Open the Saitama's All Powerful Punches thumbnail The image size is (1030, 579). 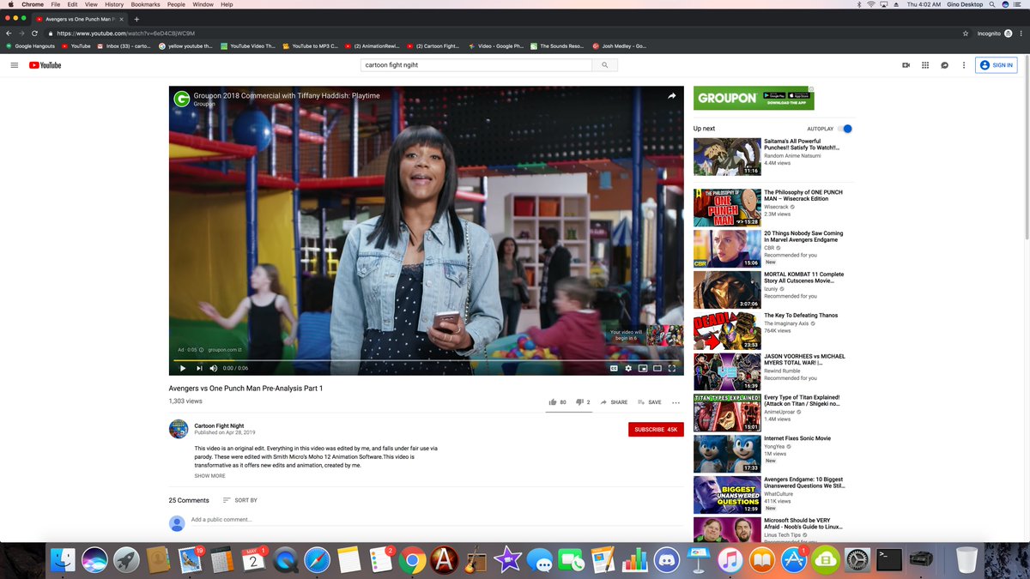[727, 157]
